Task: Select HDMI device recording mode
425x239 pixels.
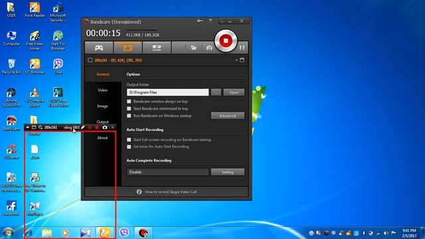Action: (157, 48)
